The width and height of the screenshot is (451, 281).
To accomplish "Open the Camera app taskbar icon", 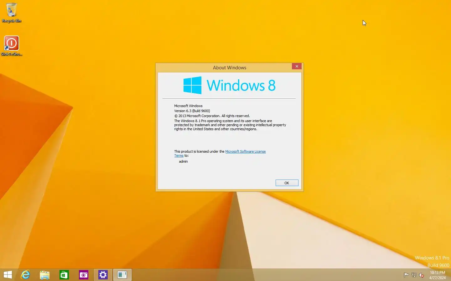I will 84,275.
